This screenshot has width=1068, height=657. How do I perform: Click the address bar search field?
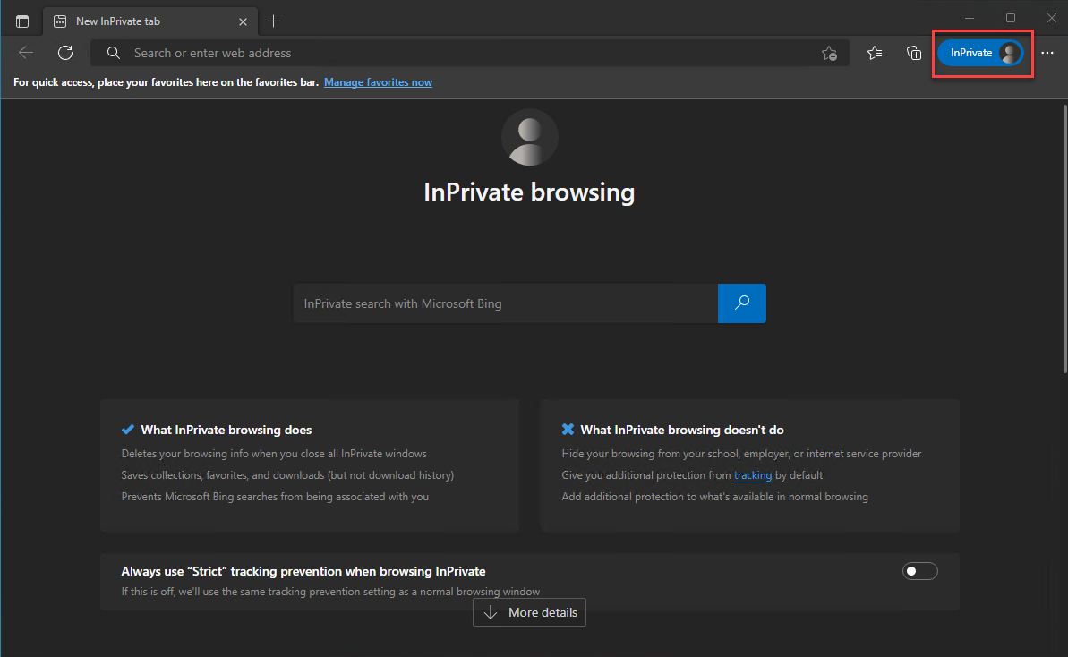pyautogui.click(x=470, y=53)
